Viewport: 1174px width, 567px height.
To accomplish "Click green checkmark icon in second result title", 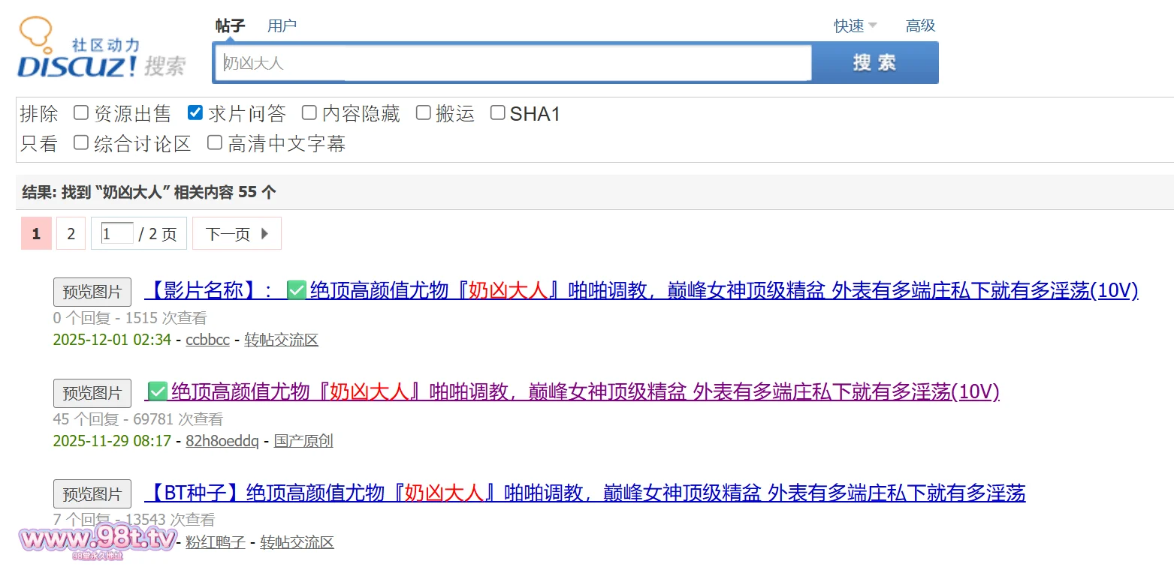I will click(157, 391).
